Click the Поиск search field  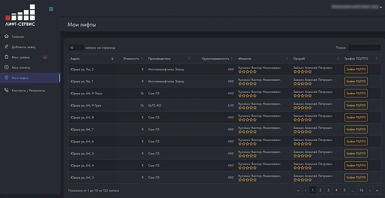[364, 47]
